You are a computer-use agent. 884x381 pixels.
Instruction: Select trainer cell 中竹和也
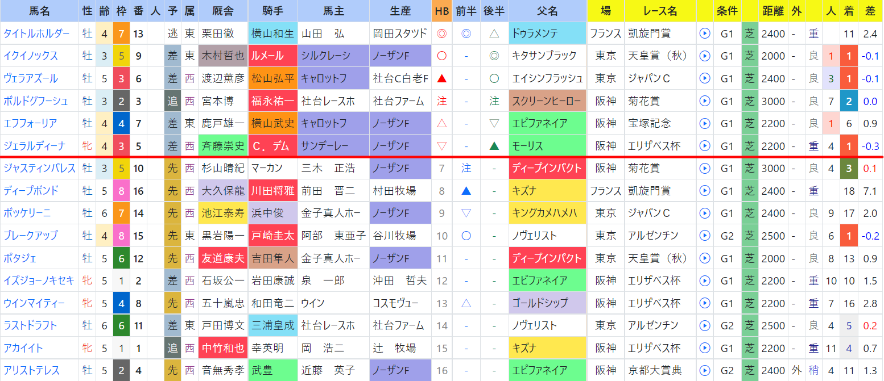[222, 348]
